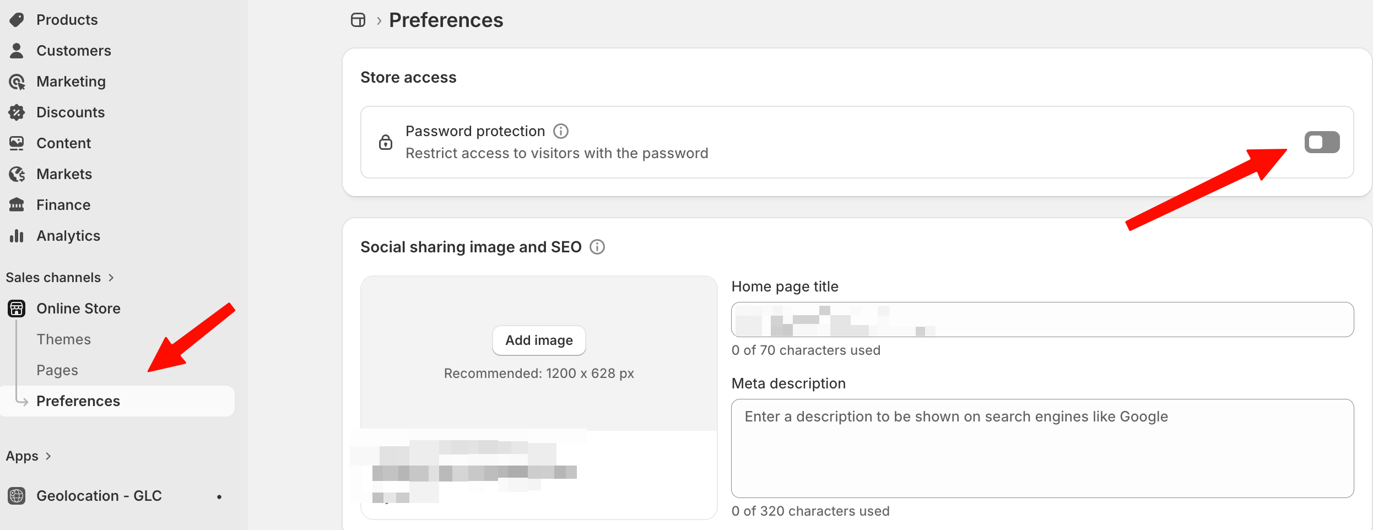Toggle the Password protection switch
Screen dimensions: 1373x530
pos(1322,142)
